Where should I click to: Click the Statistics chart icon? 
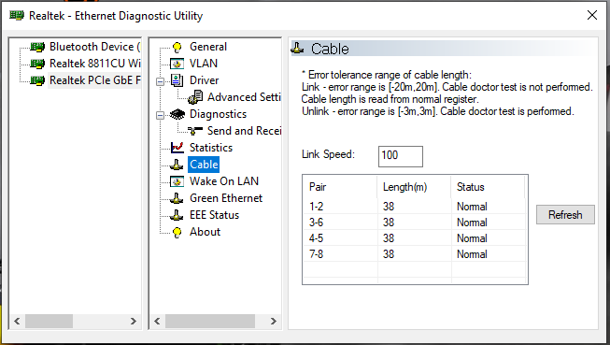pyautogui.click(x=177, y=148)
